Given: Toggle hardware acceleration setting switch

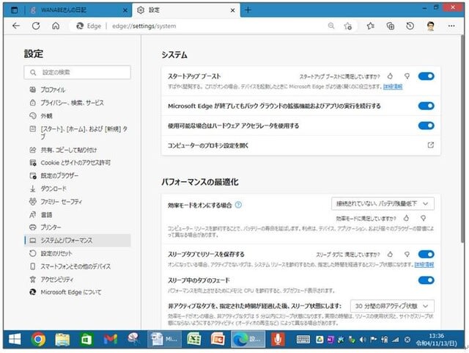Looking at the screenshot, I should point(426,125).
